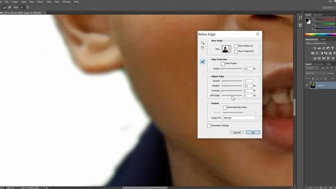Image resolution: width=336 pixels, height=189 pixels.
Task: Add a Color Balance adjustment
Action: (317, 53)
